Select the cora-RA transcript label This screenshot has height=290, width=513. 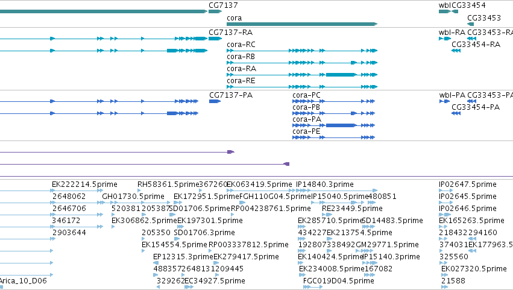242,69
